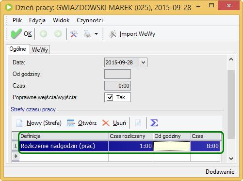
Task: Click the date field showing 2015-09-28
Action: [x=122, y=62]
